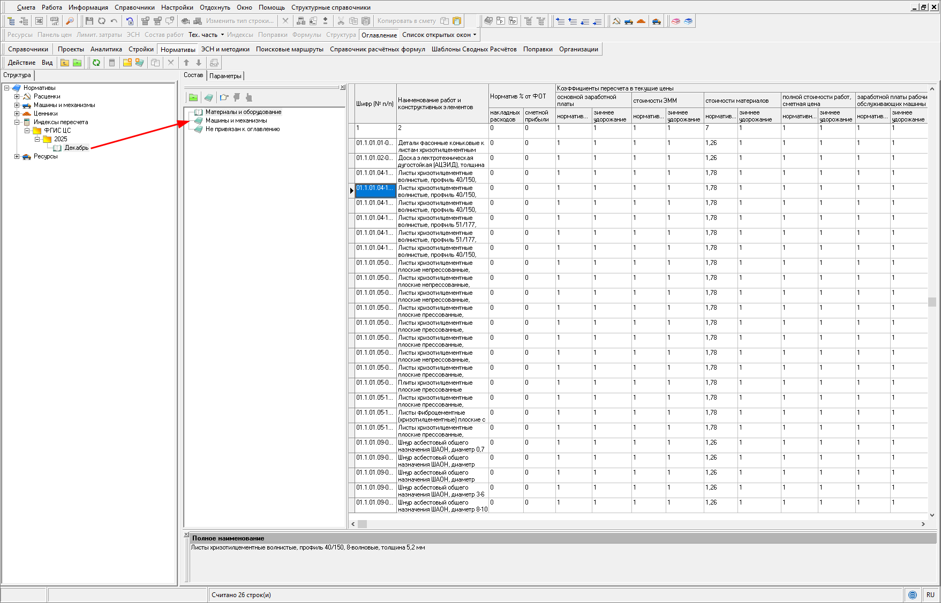Click the pink stacked books icon
The width and height of the screenshot is (941, 603).
pyautogui.click(x=676, y=21)
